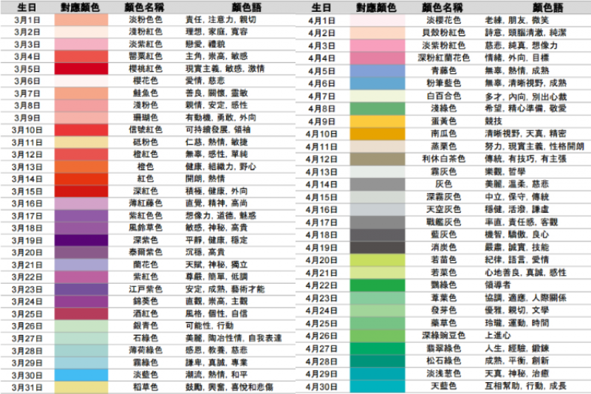The width and height of the screenshot is (591, 394).
Task: Click the 灰色 color name in the 4月14日 row
Action: click(x=443, y=184)
